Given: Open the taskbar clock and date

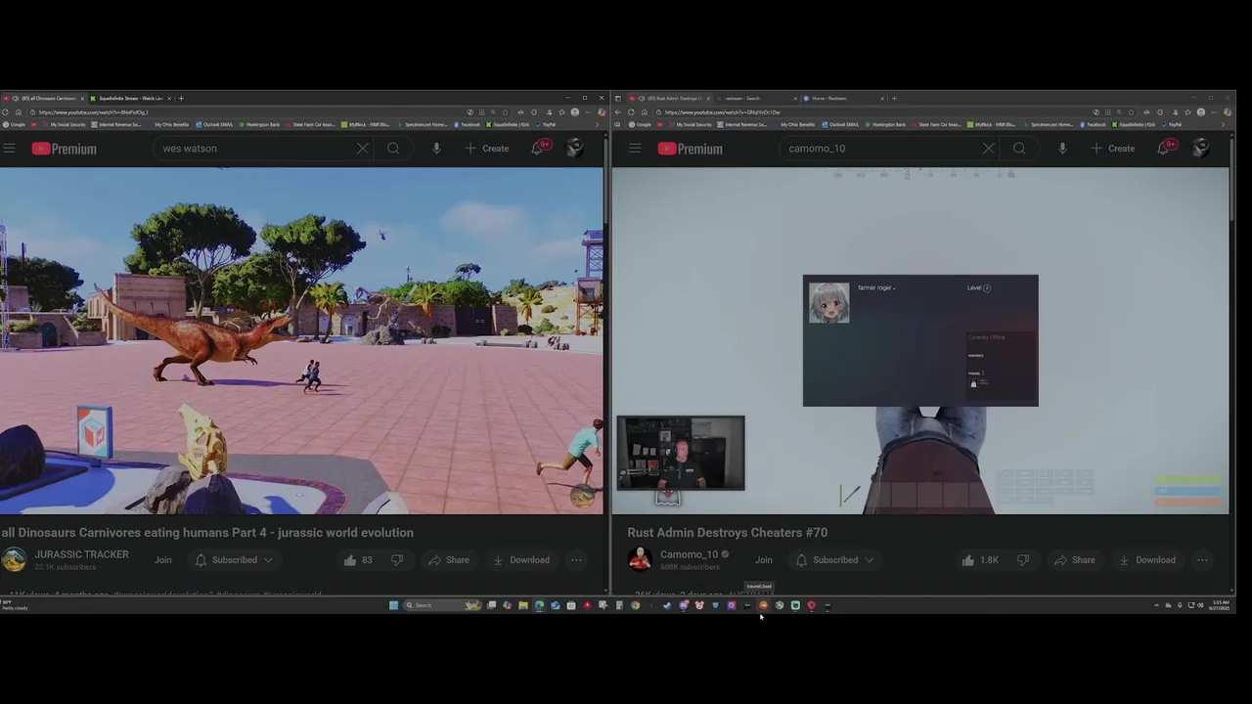Looking at the screenshot, I should coord(1221,605).
